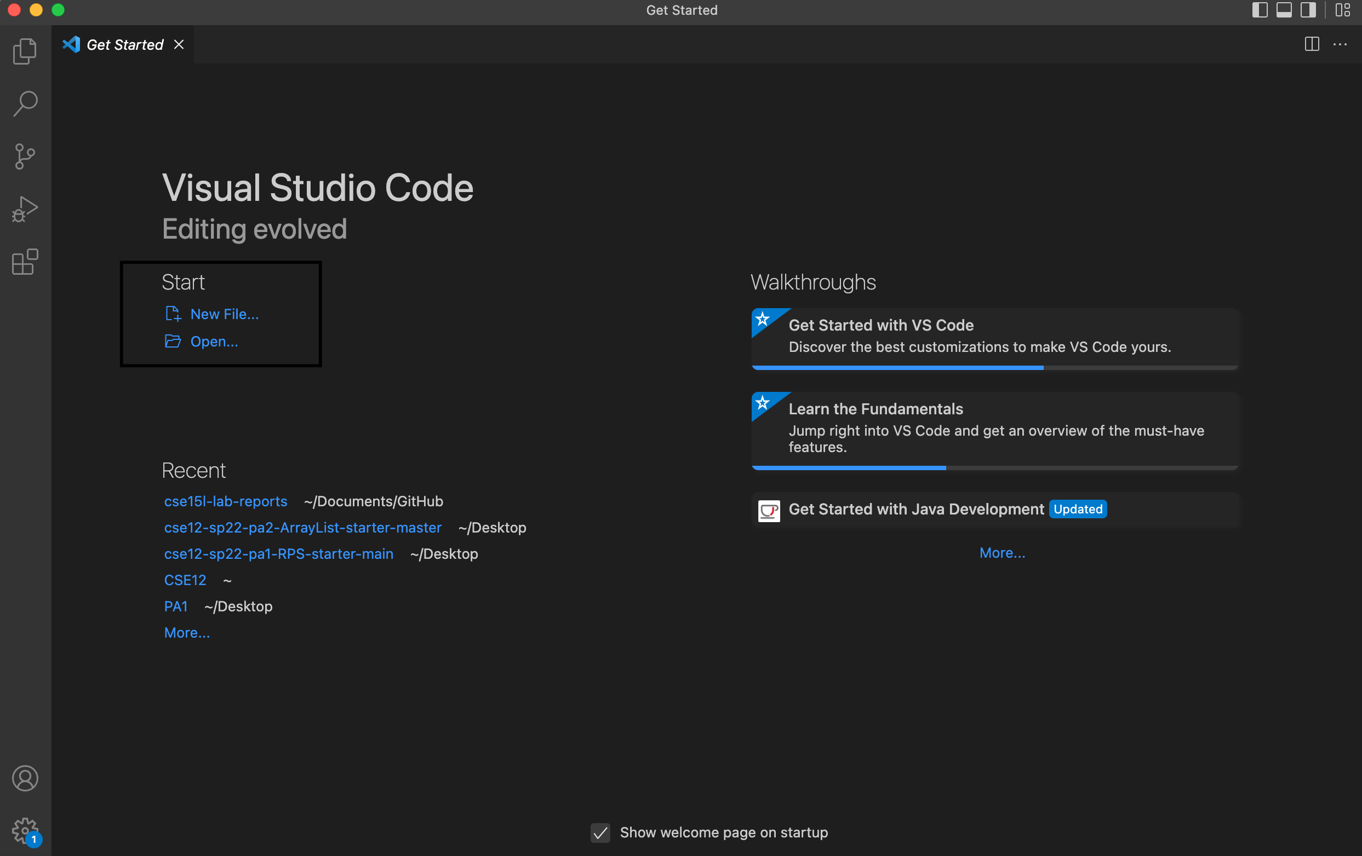Split the editor to the right
This screenshot has width=1362, height=856.
coord(1312,44)
